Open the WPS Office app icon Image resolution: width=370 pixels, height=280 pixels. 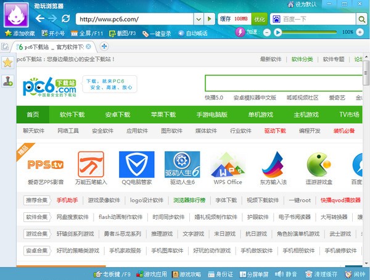pyautogui.click(x=228, y=165)
